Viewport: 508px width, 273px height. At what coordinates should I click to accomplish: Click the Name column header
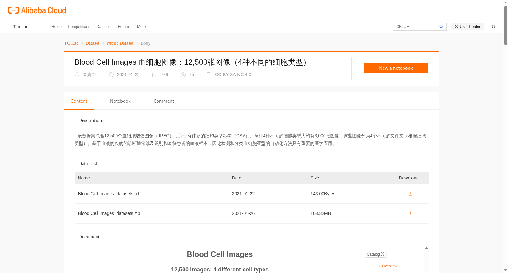(84, 178)
